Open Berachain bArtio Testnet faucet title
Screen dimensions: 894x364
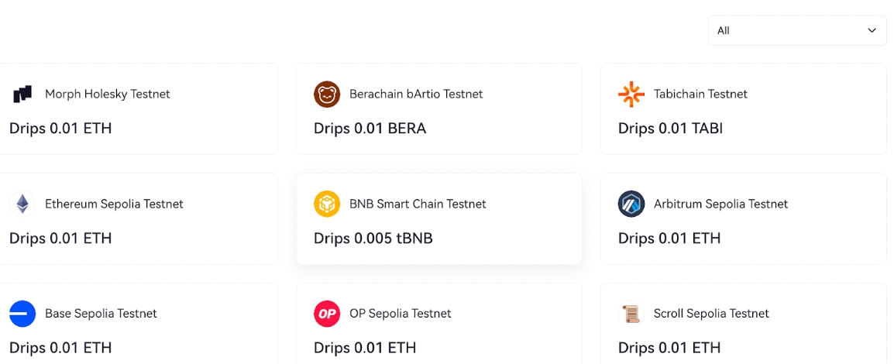416,94
